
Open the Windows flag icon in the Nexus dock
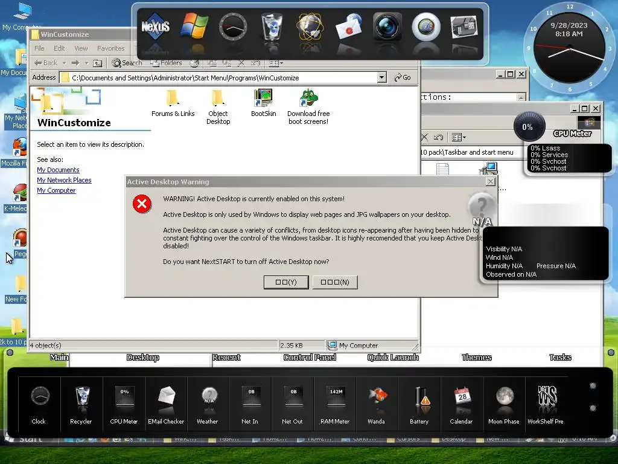point(194,26)
